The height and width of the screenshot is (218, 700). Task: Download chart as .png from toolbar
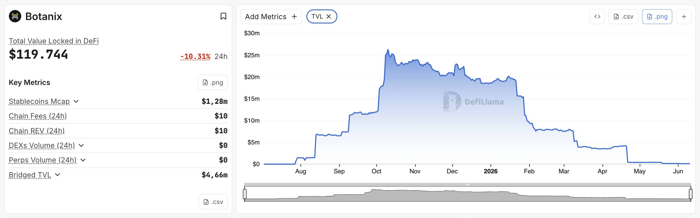tap(657, 17)
